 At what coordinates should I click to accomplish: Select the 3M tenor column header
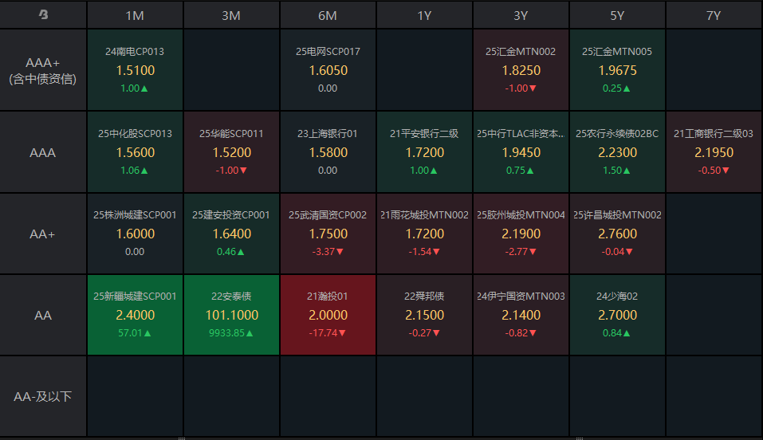(231, 15)
